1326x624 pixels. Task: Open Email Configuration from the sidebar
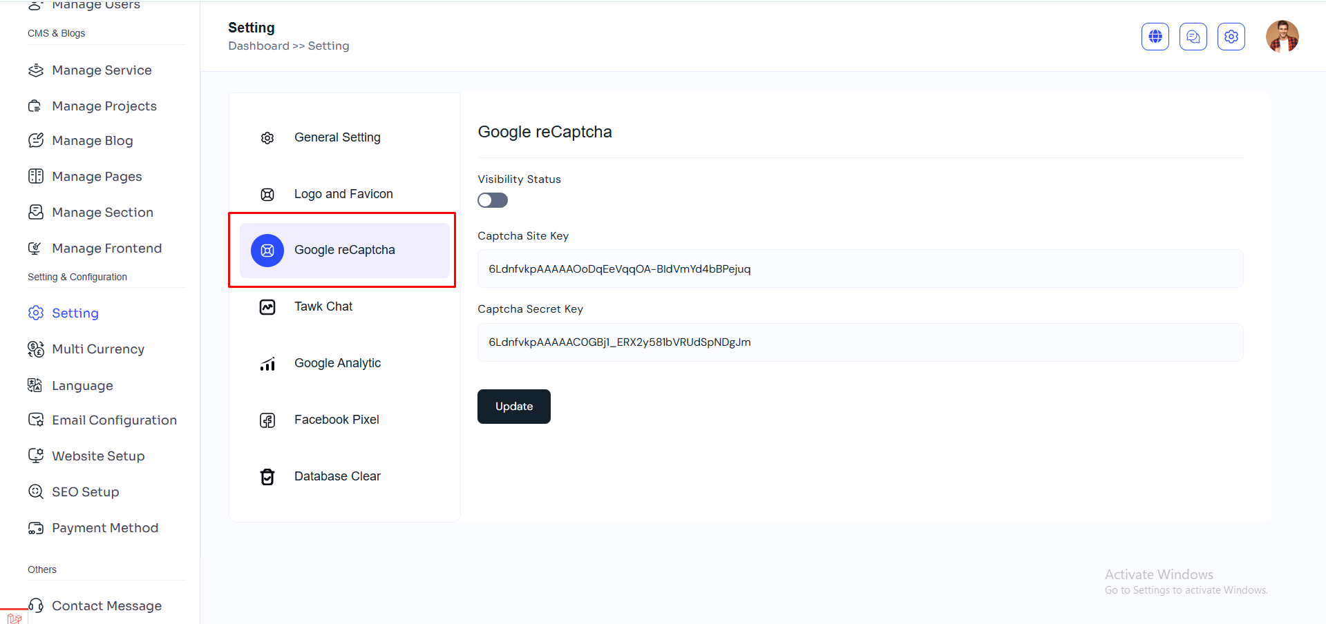[x=114, y=420]
